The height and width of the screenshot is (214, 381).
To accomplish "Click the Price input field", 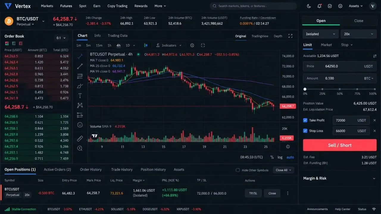I will click(340, 66).
